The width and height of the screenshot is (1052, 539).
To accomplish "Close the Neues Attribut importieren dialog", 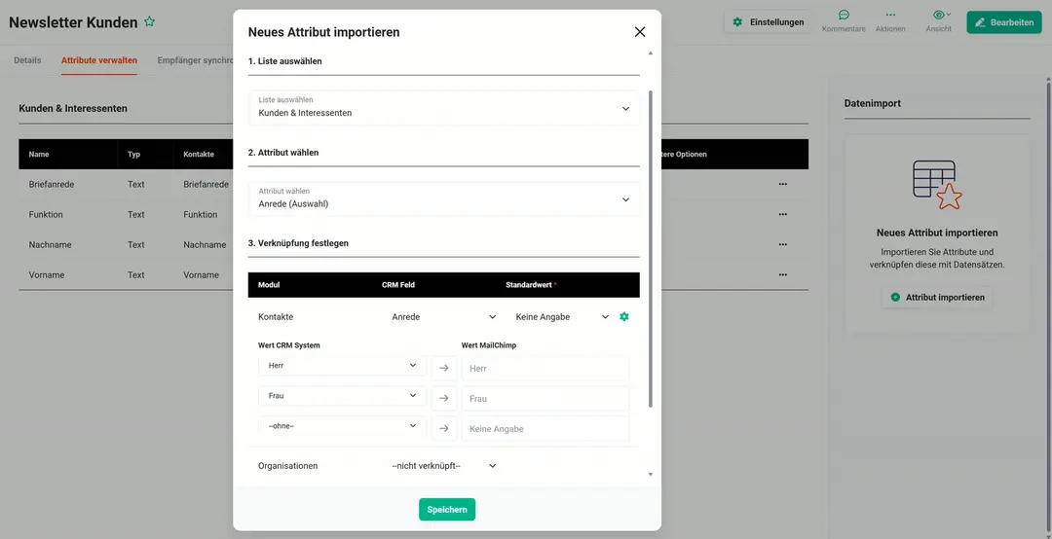I will point(639,31).
